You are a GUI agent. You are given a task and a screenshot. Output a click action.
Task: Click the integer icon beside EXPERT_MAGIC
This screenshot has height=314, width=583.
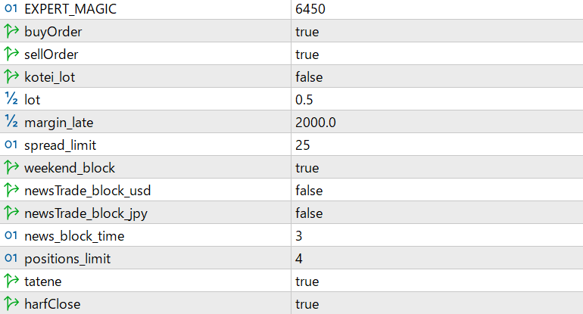coord(11,9)
